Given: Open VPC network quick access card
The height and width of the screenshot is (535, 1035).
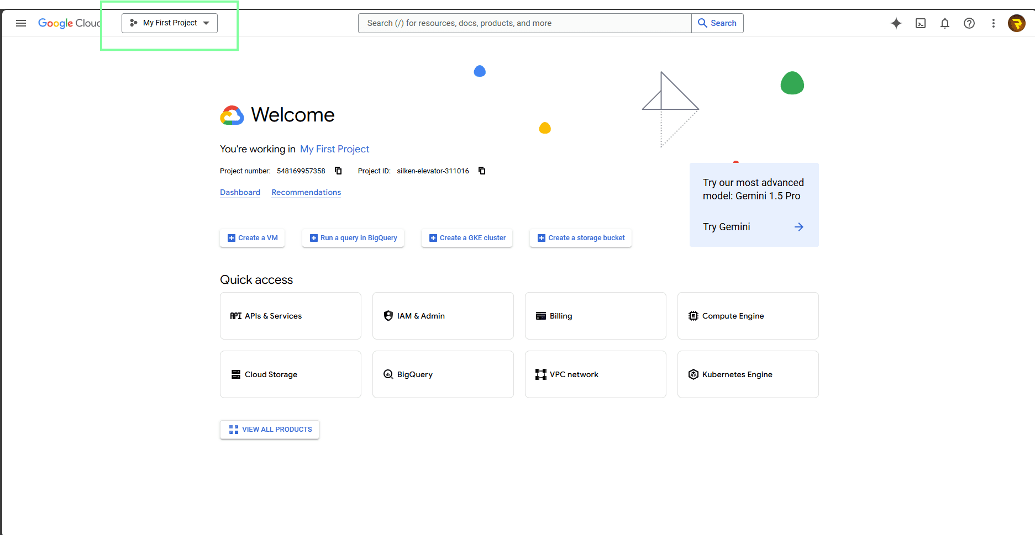Looking at the screenshot, I should 596,374.
